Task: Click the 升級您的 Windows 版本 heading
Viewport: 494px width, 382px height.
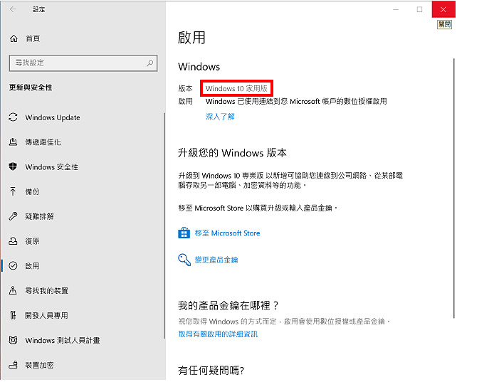Action: [232, 153]
